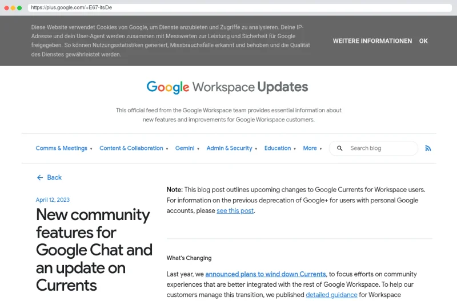
Task: Click the article title 'New community features'
Action: pyautogui.click(x=94, y=250)
